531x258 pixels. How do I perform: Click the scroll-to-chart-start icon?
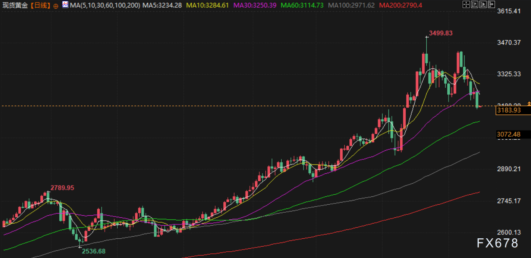point(474,5)
